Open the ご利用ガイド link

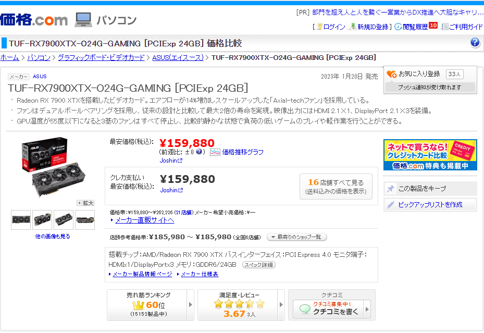point(466,27)
